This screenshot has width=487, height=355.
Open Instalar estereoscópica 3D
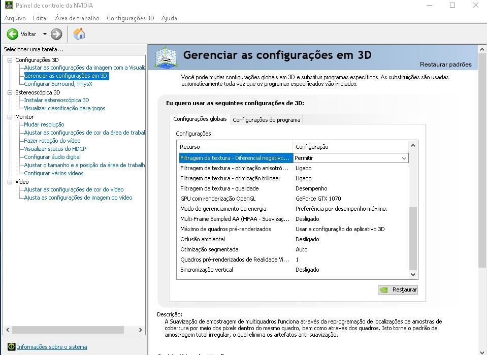pos(56,100)
